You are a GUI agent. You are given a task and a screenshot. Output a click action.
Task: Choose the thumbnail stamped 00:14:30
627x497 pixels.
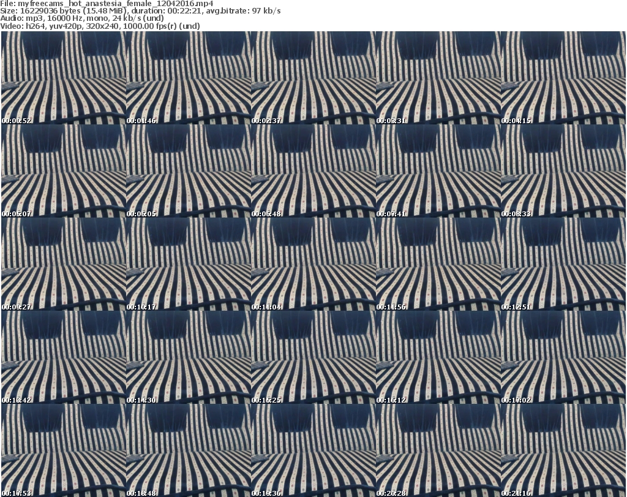(x=189, y=357)
